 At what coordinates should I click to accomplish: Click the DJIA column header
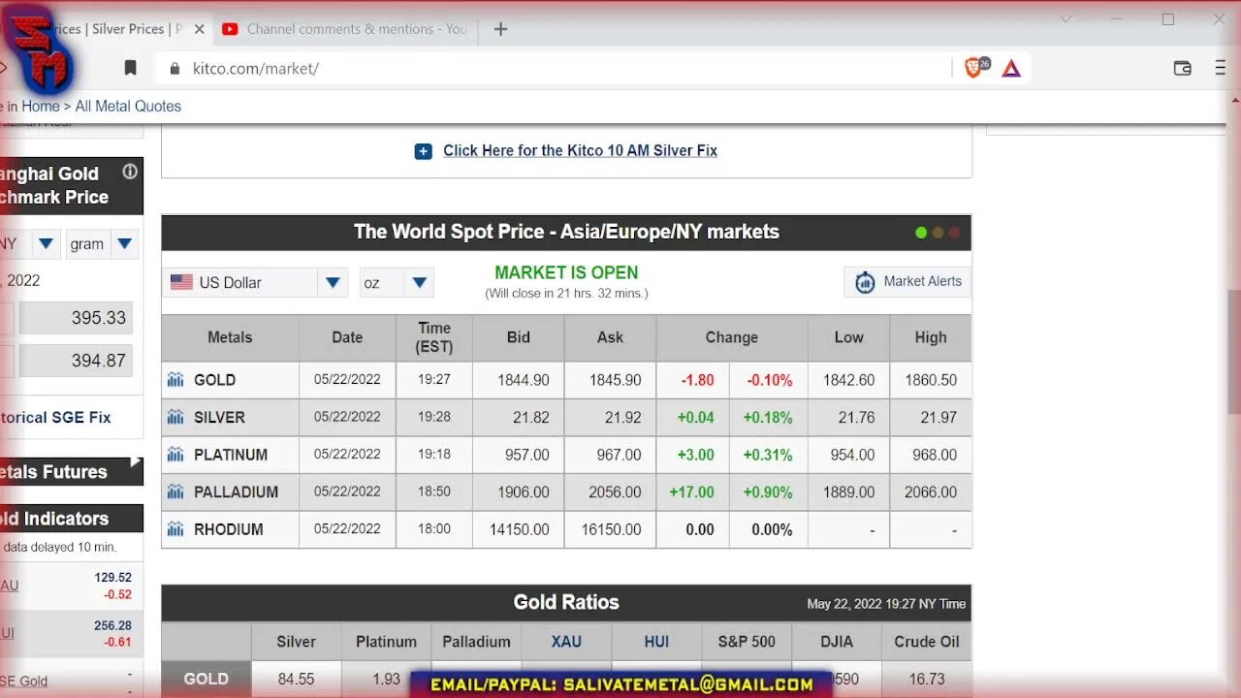coord(837,642)
